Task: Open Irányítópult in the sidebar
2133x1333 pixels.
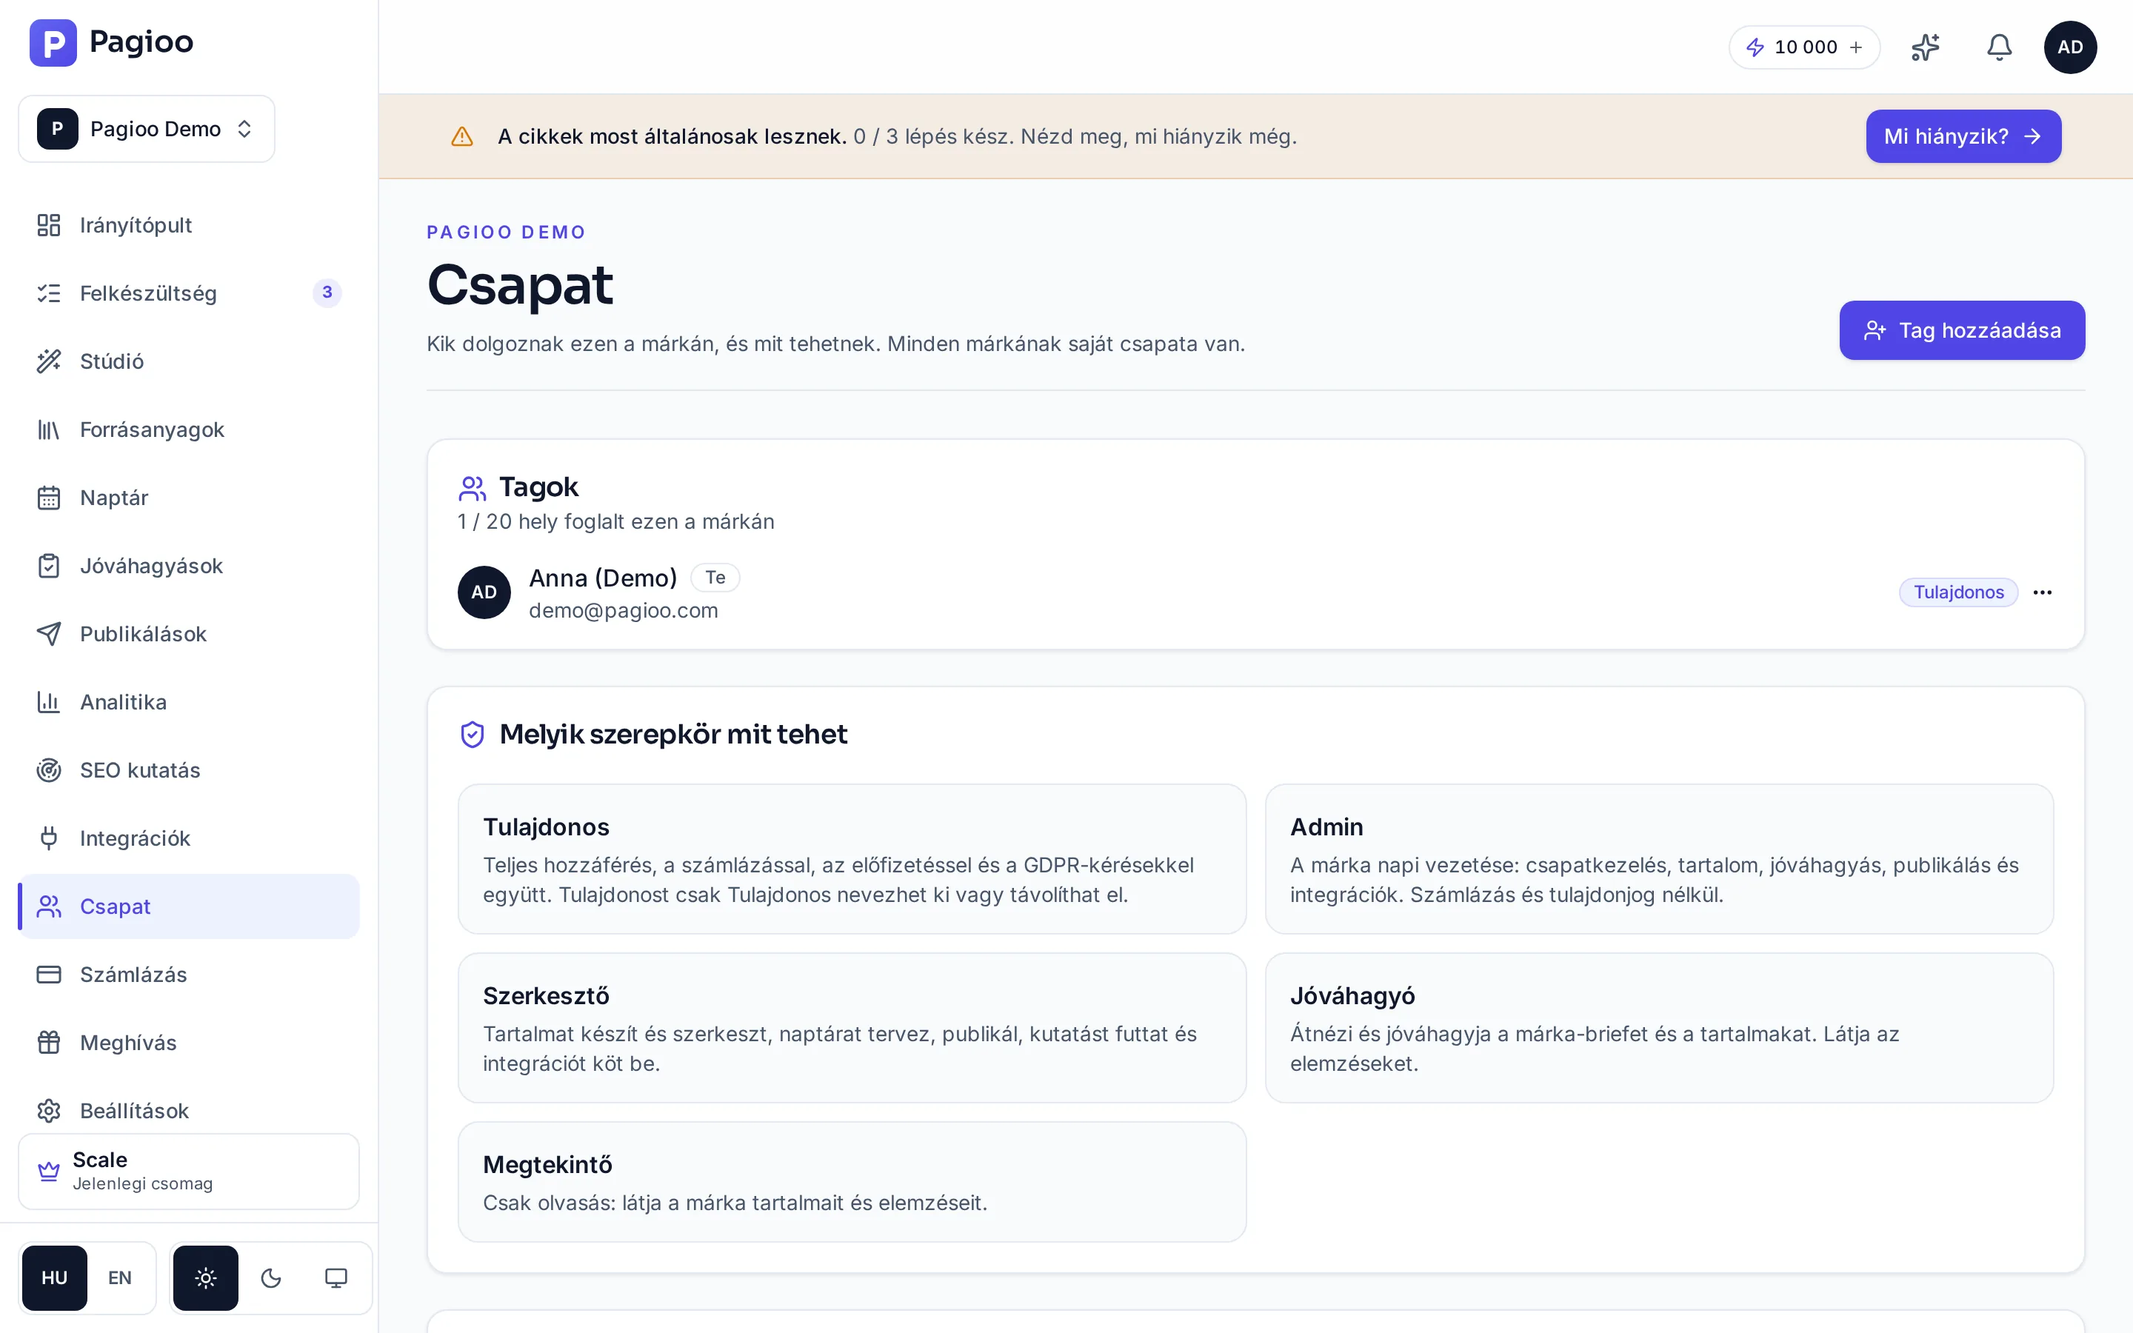Action: (x=189, y=225)
